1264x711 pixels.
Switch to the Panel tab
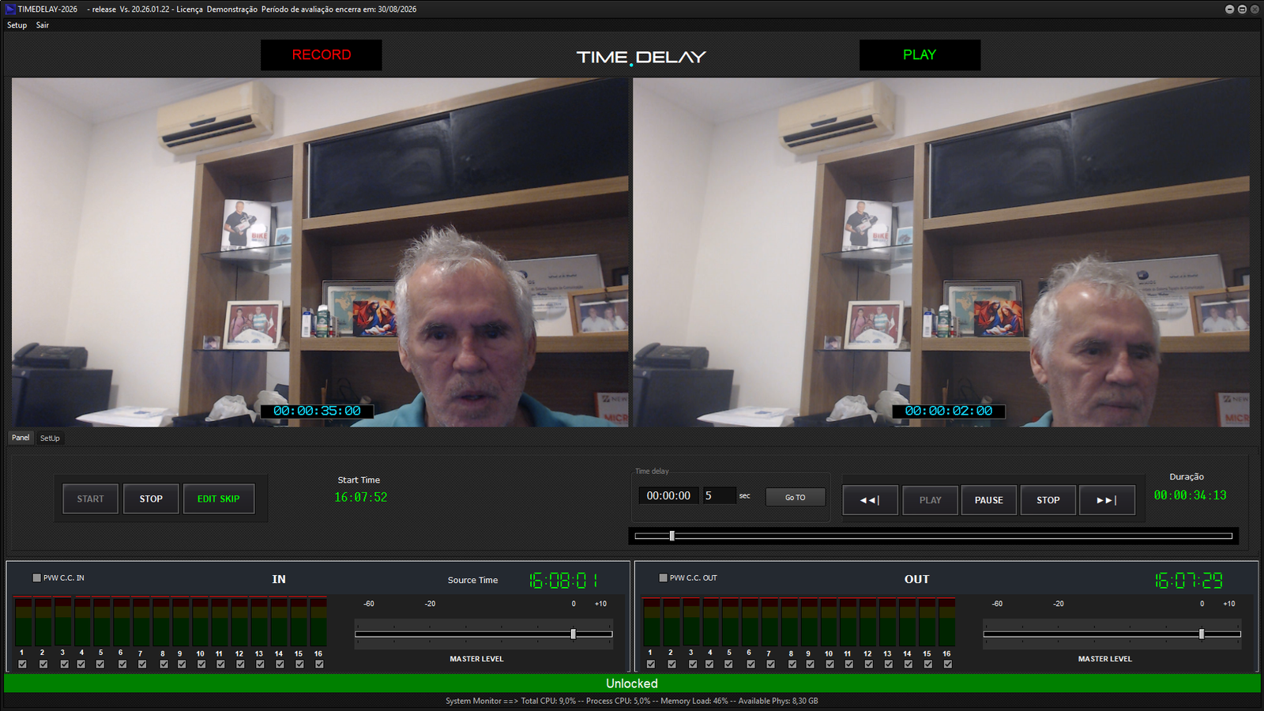21,438
